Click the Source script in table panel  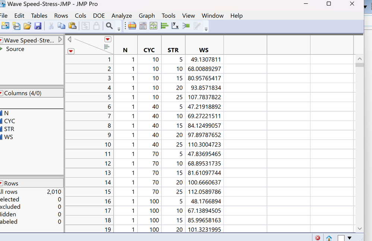[15, 49]
